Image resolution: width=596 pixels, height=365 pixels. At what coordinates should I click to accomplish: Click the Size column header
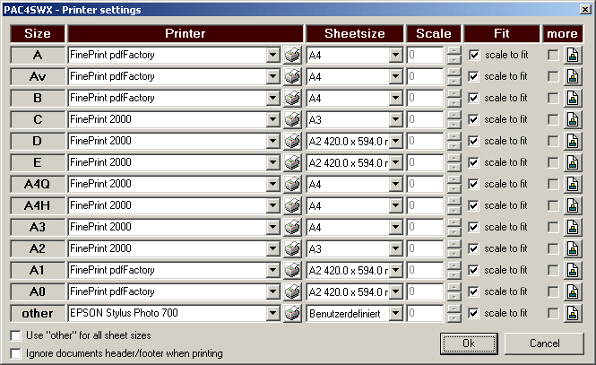coord(38,34)
